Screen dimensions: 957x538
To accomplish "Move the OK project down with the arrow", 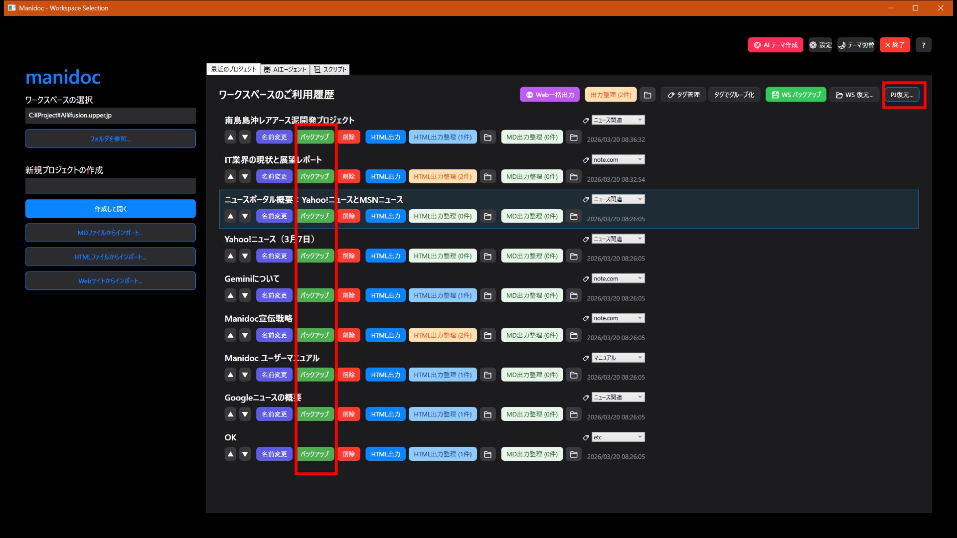I will pyautogui.click(x=245, y=454).
